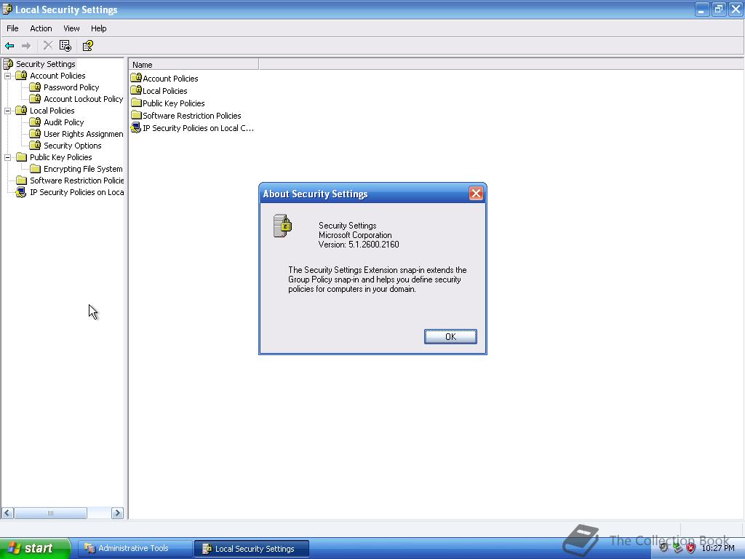This screenshot has height=559, width=745.
Task: Click the Public Key Policies icon in the list pane
Action: coord(136,102)
